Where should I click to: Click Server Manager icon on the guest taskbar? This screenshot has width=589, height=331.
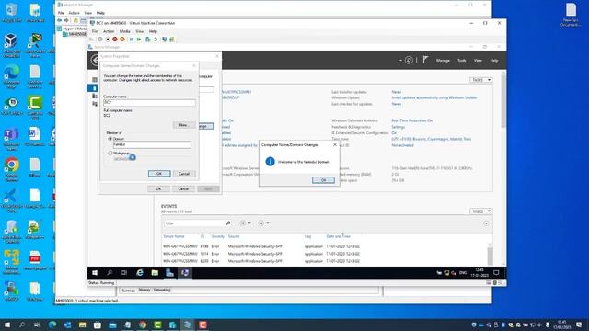pos(169,273)
